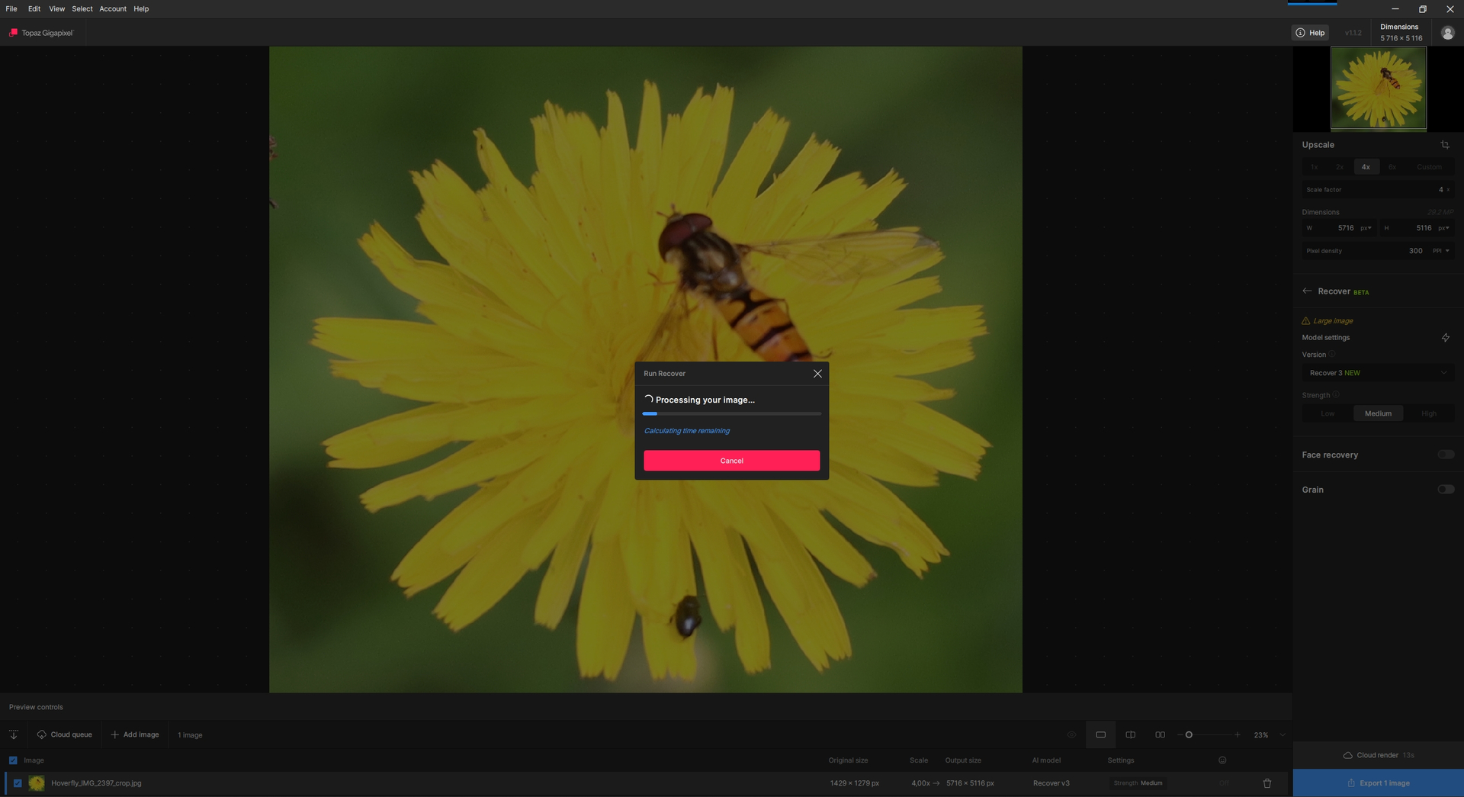Open the Account menu
Screen dimensions: 1464x797
click(x=113, y=9)
